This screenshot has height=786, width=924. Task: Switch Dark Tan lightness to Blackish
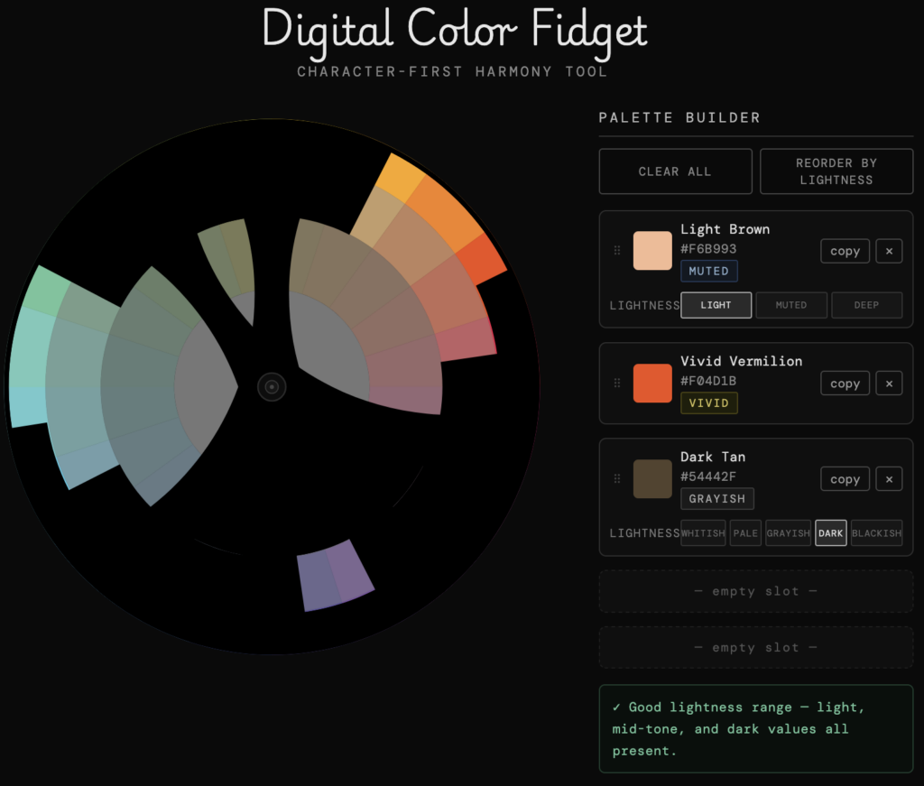pos(876,533)
